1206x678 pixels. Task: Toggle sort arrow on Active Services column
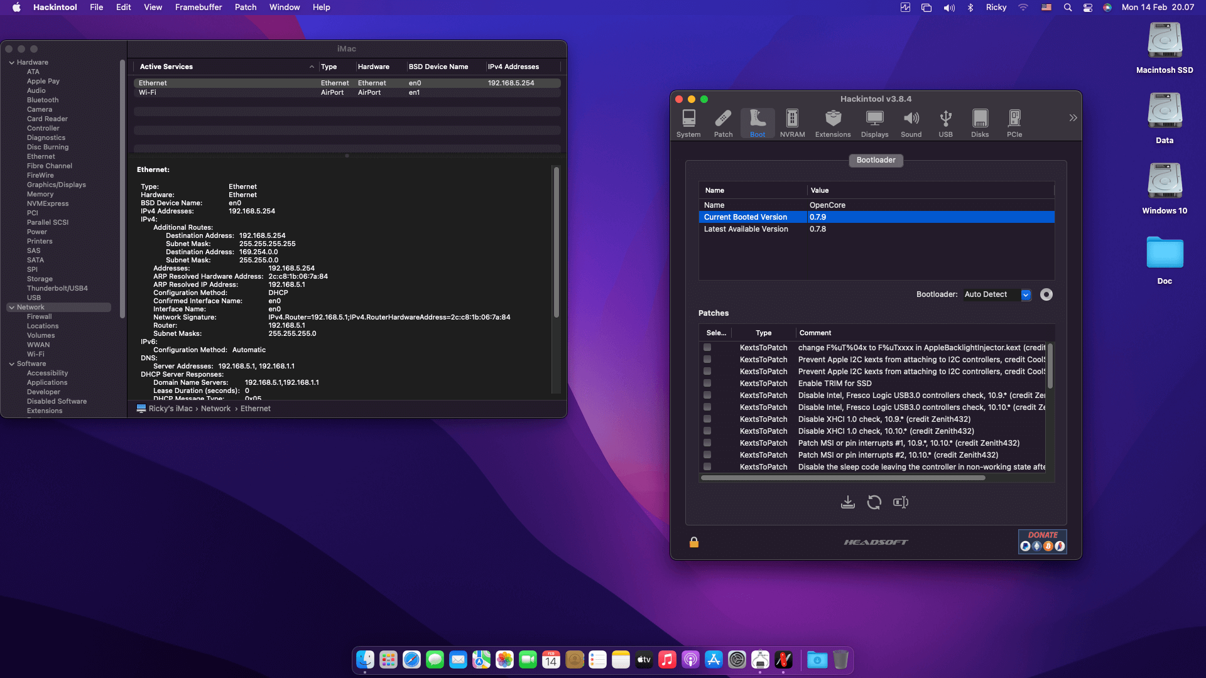(312, 67)
